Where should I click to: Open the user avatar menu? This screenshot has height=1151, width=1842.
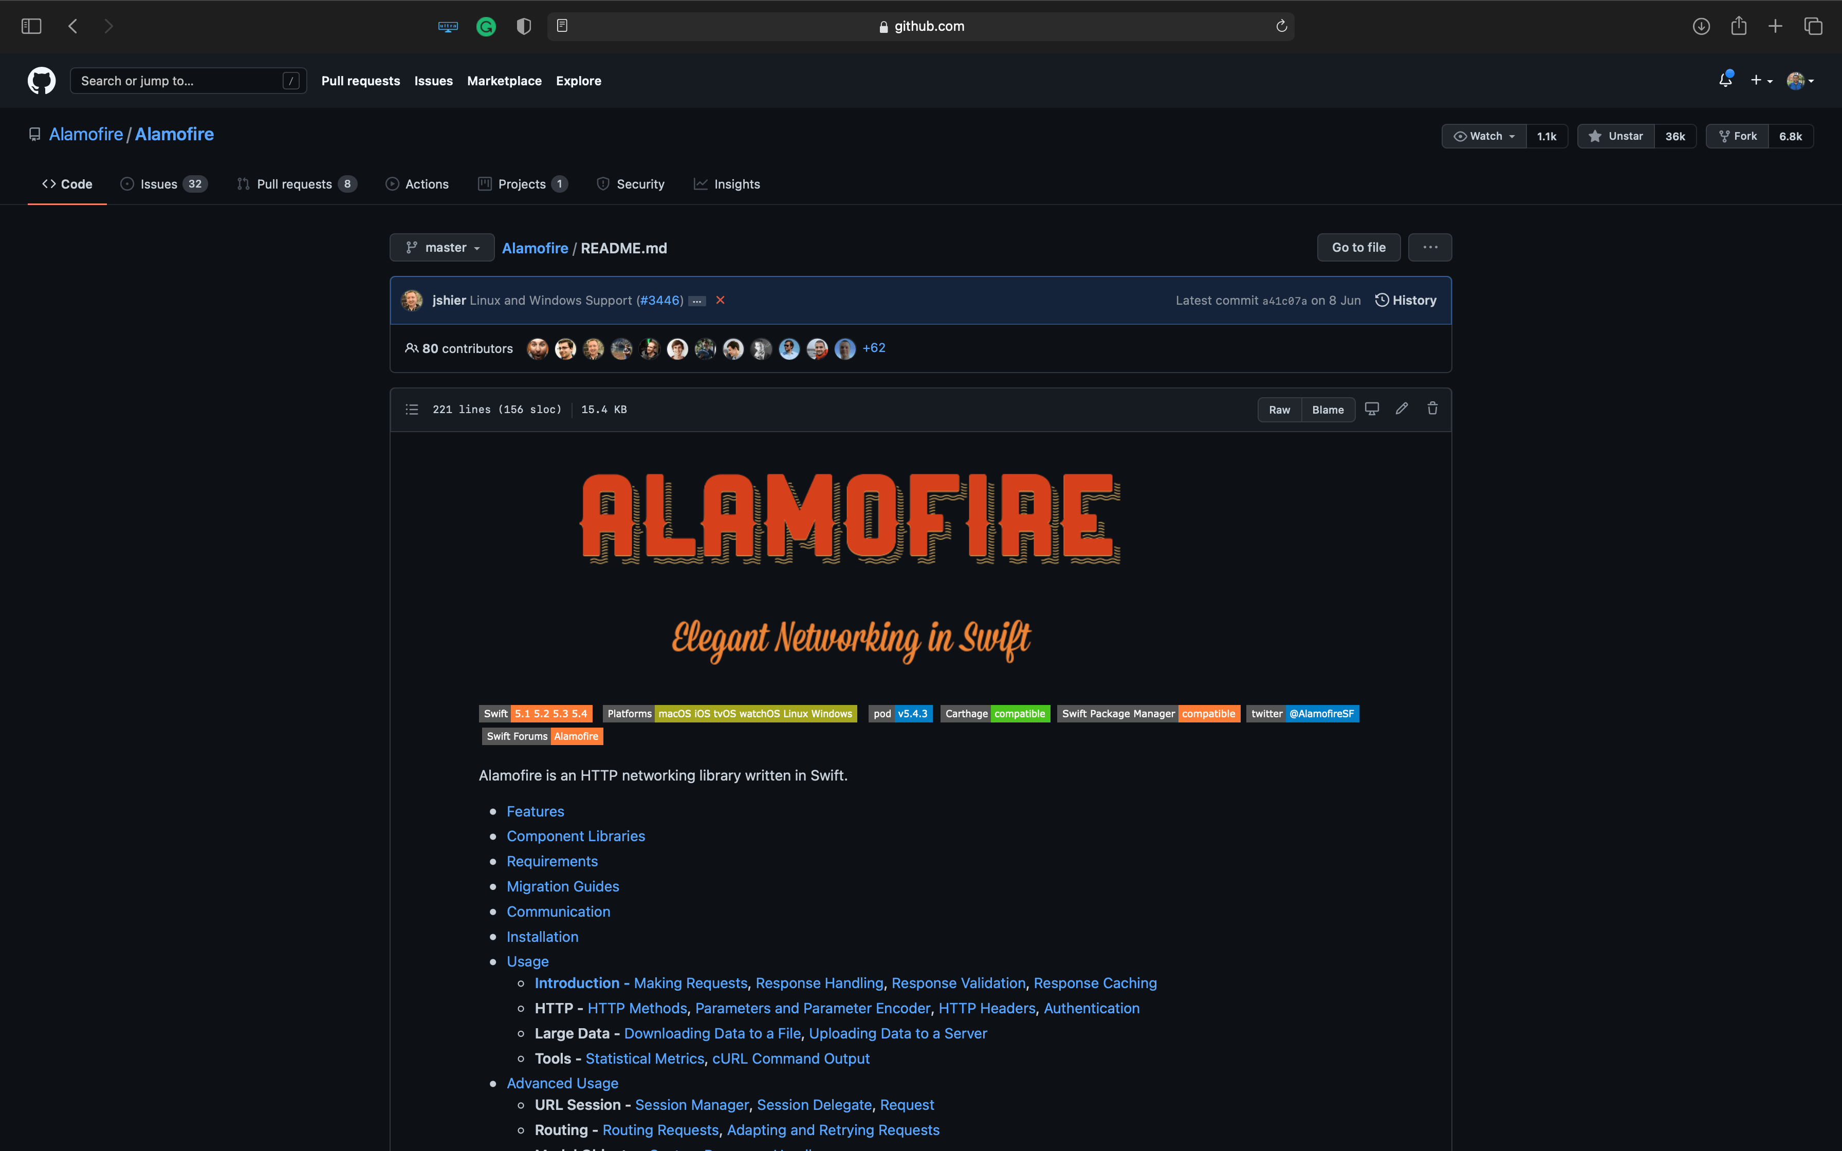coord(1800,80)
